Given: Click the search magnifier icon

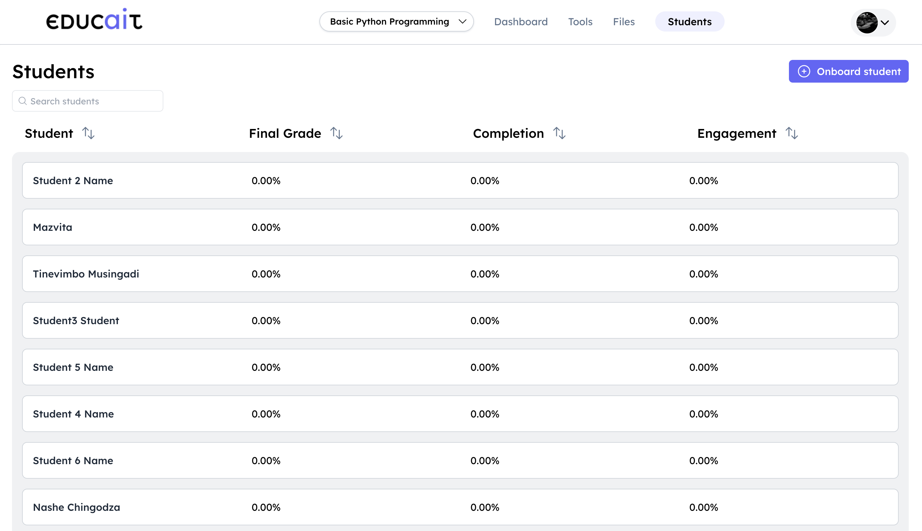Looking at the screenshot, I should (x=23, y=101).
